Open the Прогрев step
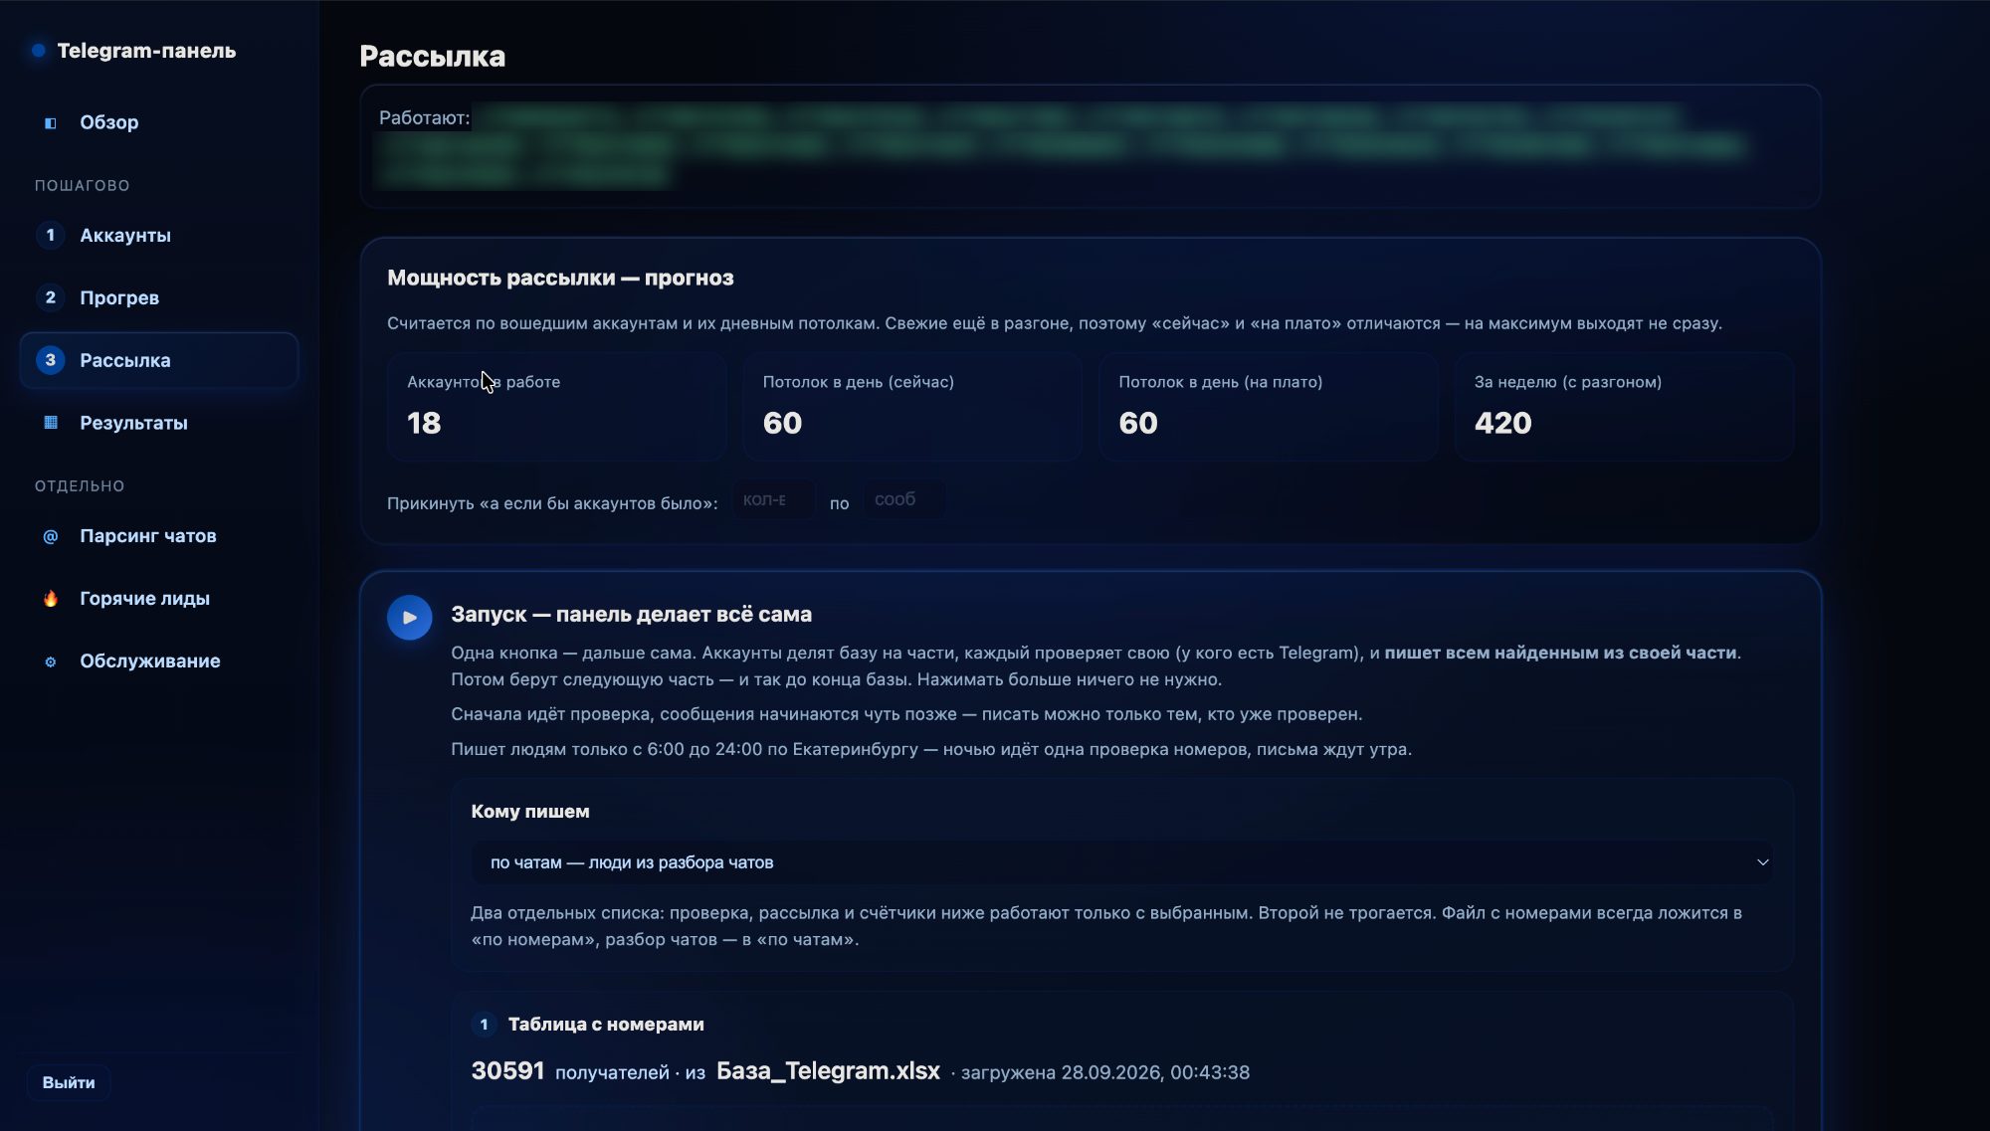This screenshot has height=1131, width=1990. [159, 297]
